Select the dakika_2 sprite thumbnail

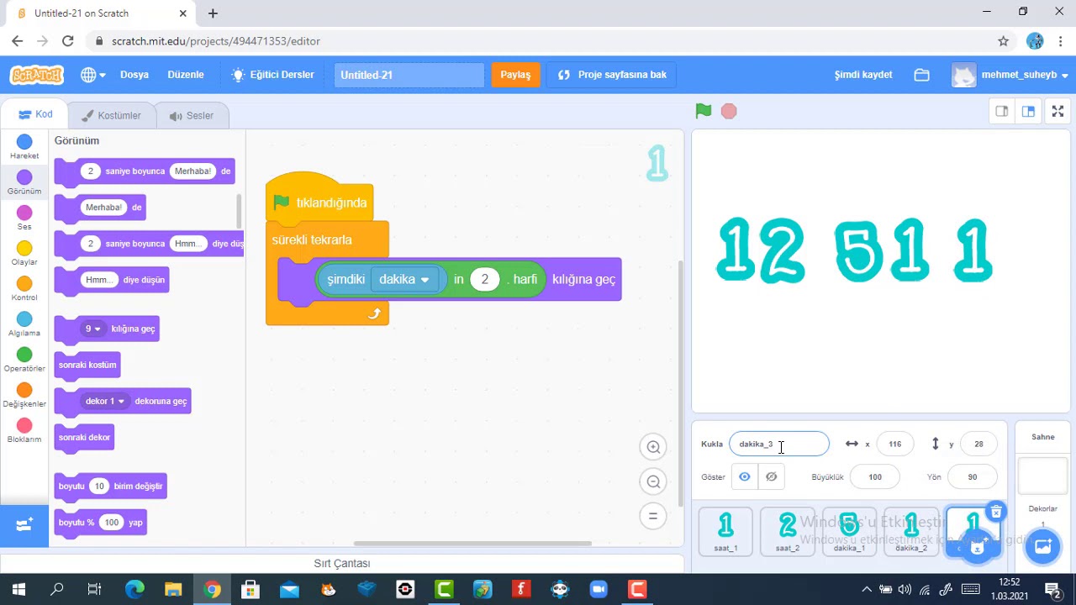[911, 531]
